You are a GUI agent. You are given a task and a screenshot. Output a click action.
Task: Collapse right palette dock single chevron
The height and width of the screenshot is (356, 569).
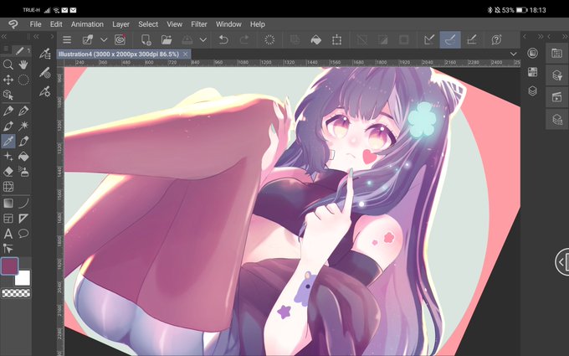coord(525,36)
